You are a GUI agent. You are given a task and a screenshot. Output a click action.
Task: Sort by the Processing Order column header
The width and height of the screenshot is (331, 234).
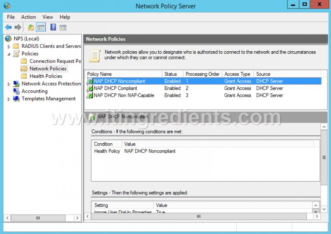point(203,74)
